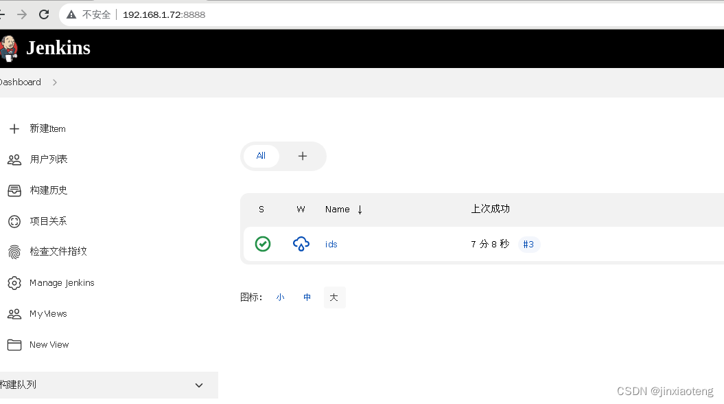724x404 pixels.
Task: Reload the page with the refresh icon
Action: pos(44,14)
